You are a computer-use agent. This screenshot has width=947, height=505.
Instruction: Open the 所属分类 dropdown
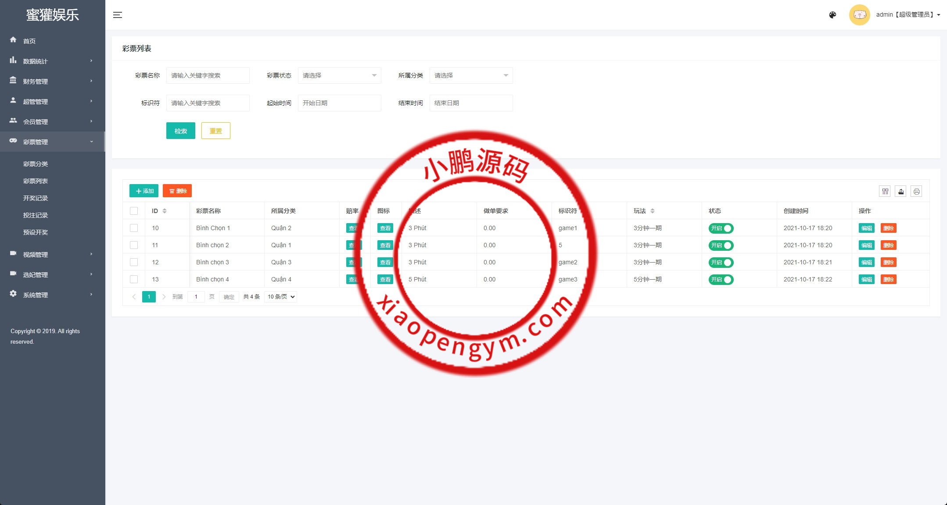click(471, 75)
